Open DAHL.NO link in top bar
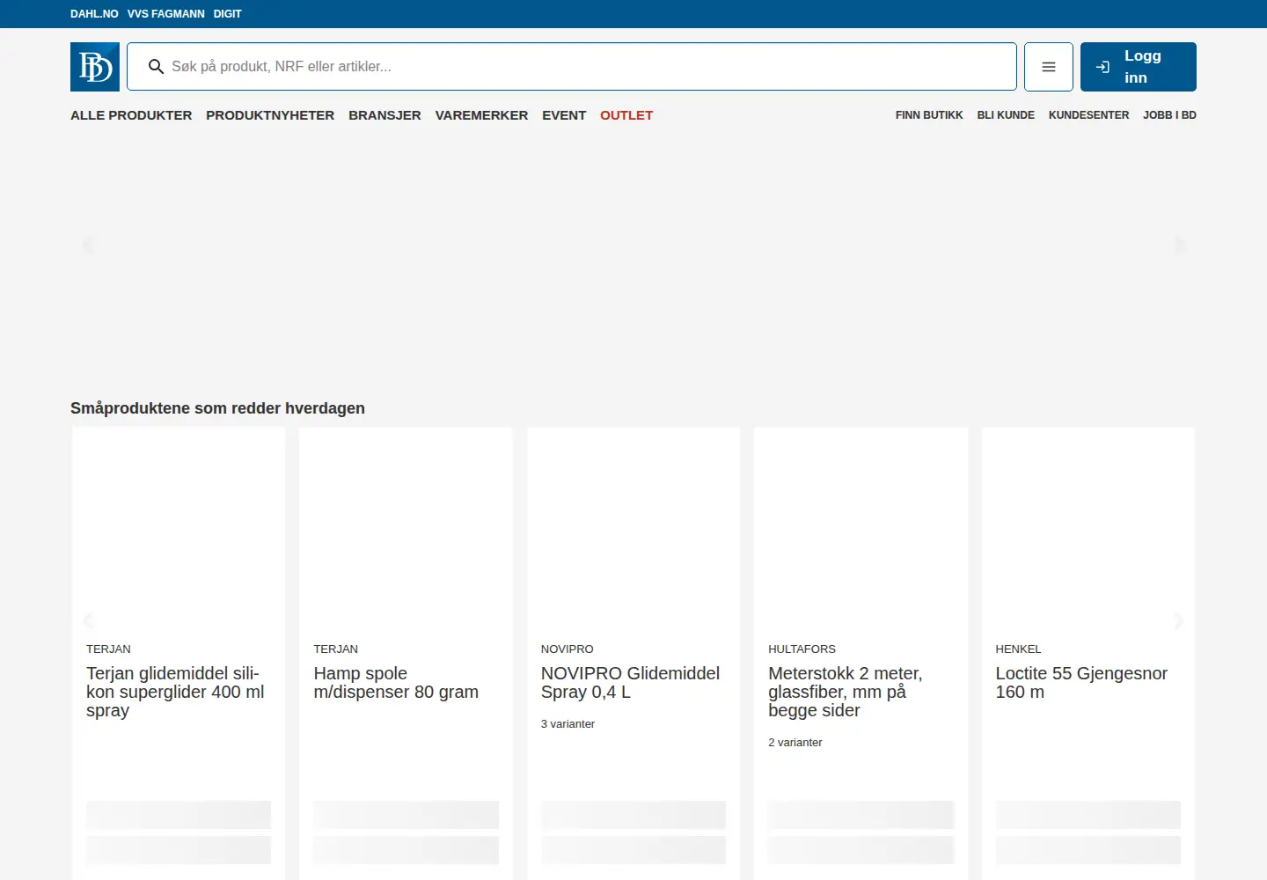This screenshot has width=1267, height=880. (94, 14)
